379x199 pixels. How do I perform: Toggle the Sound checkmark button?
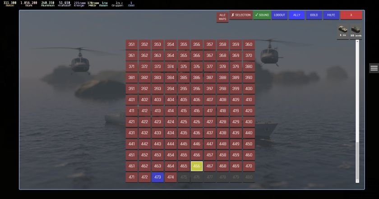click(x=262, y=15)
